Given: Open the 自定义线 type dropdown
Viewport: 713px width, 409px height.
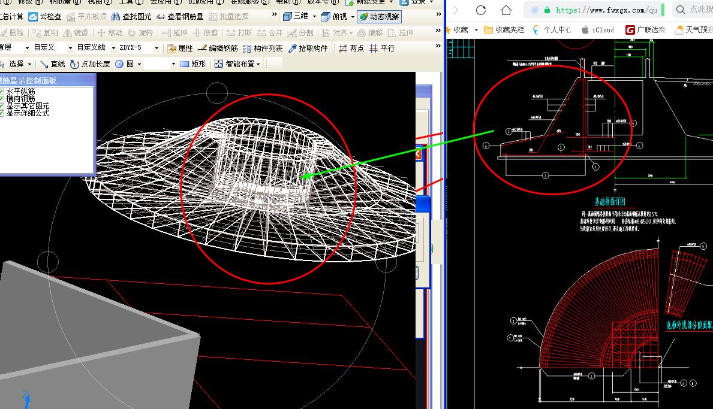Looking at the screenshot, I should 113,48.
